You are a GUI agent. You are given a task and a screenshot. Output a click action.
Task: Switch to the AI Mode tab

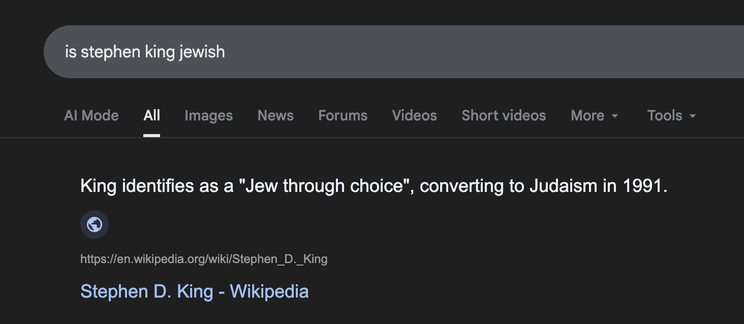click(91, 116)
